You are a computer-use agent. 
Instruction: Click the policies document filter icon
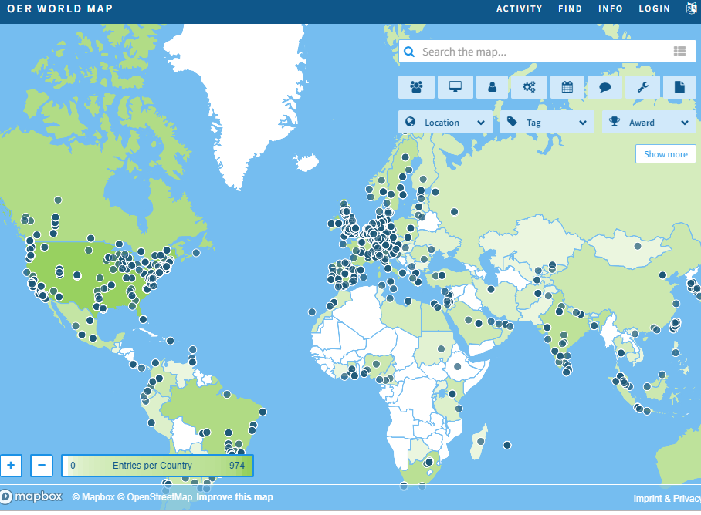coord(679,87)
